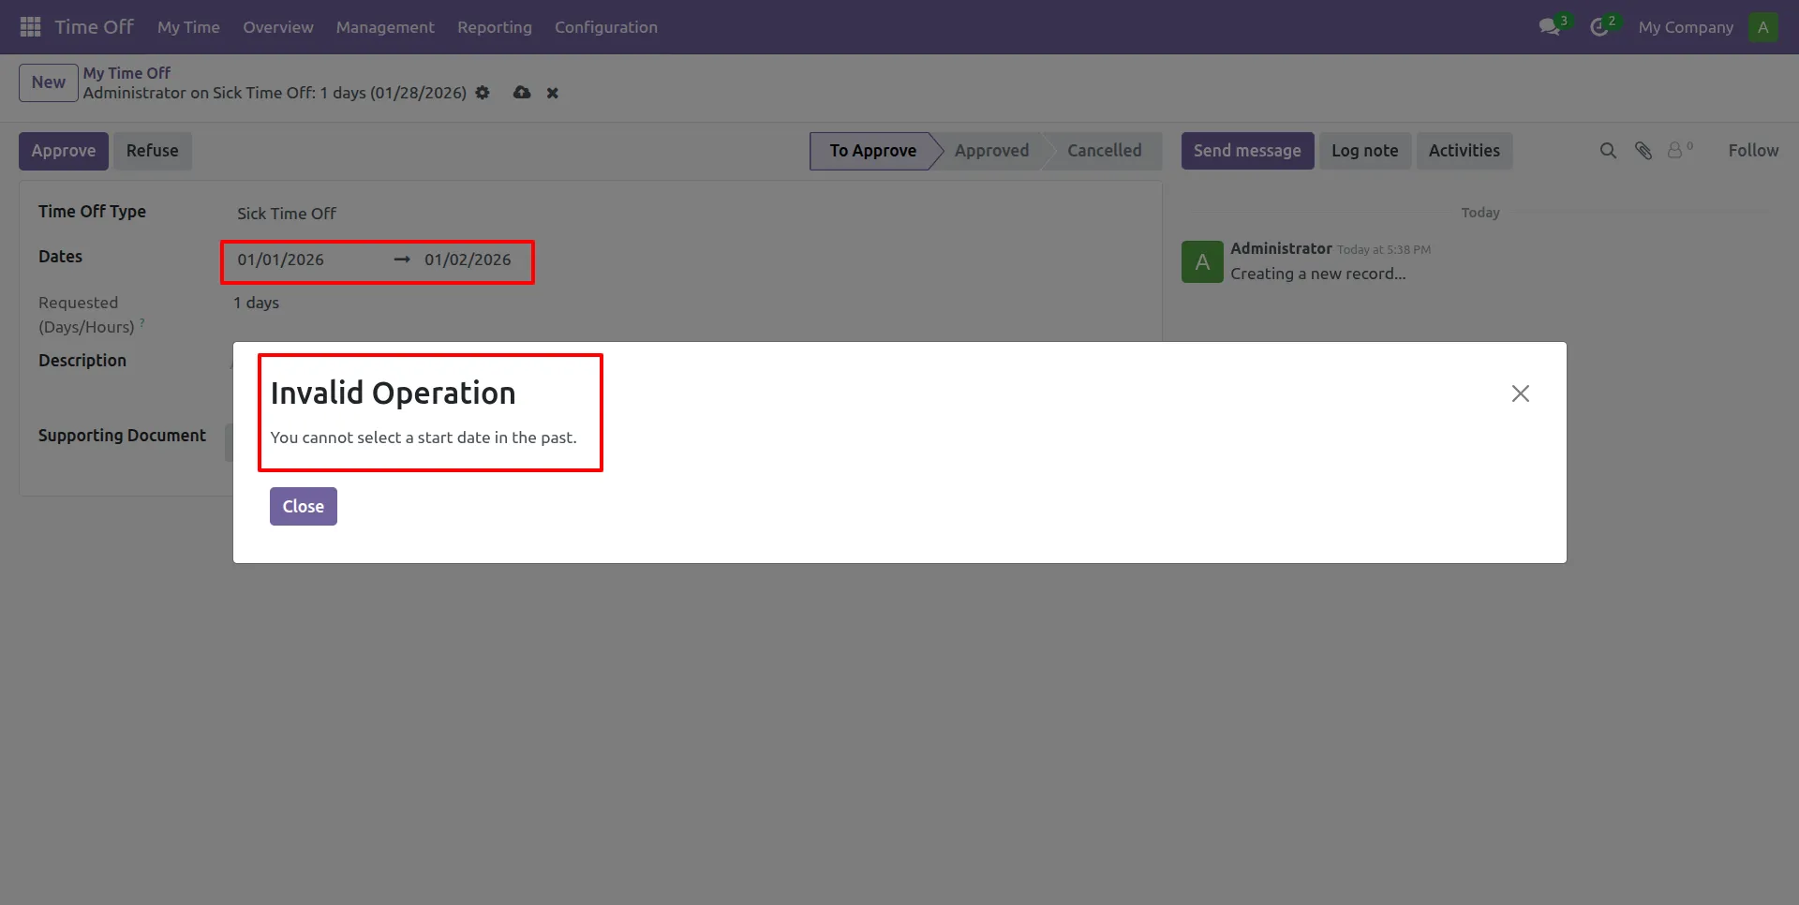
Task: Switch status to Cancelled
Action: click(1105, 150)
